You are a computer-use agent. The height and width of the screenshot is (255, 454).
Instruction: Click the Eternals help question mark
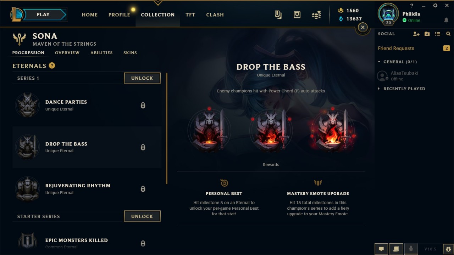(x=52, y=66)
